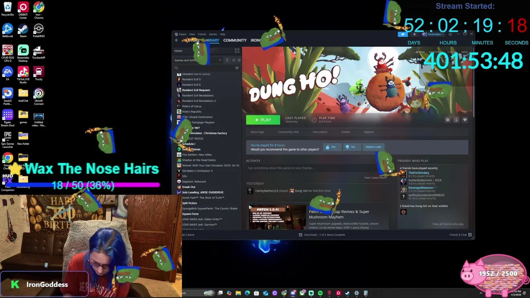Open the View menu in Steam
The image size is (530, 298).
192,34
